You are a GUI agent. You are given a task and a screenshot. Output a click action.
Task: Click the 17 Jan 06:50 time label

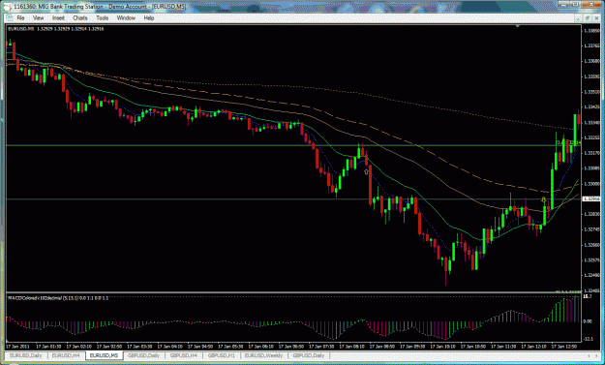coord(291,347)
